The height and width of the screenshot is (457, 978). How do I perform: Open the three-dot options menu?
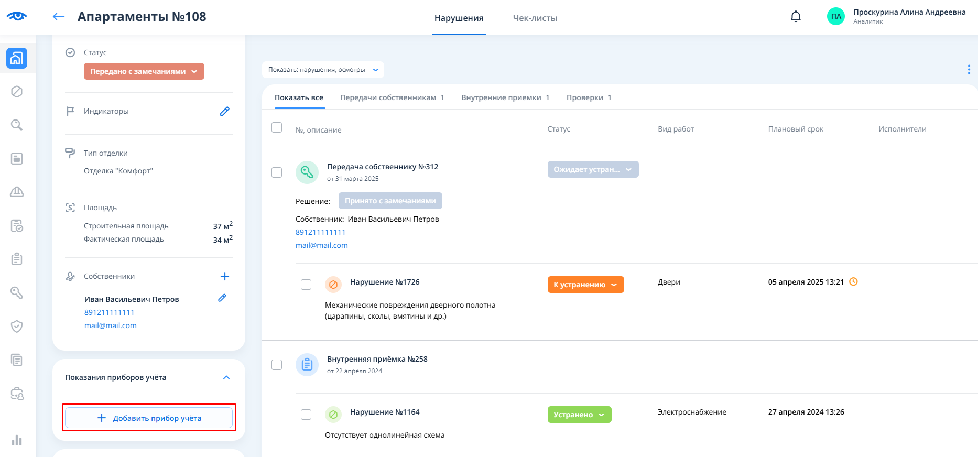(x=969, y=70)
